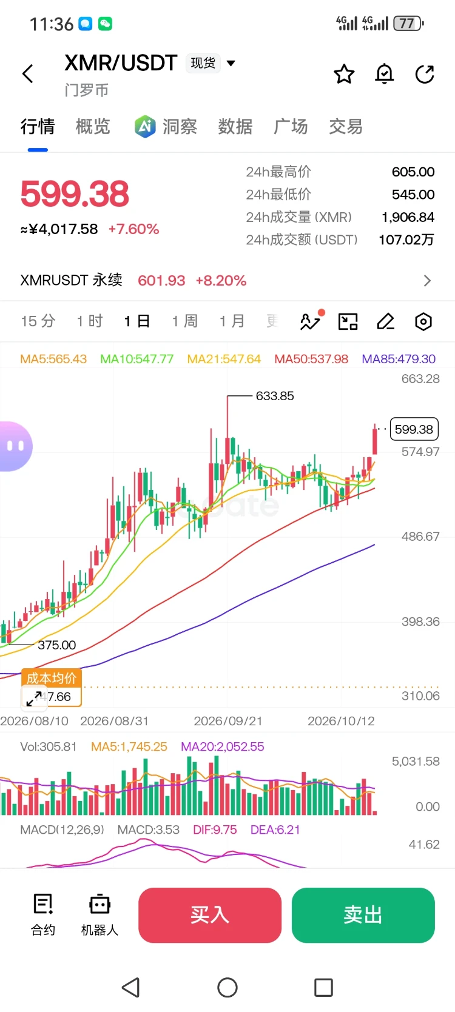This screenshot has height=1012, width=455.
Task: Tap MACD(12,26,9) indicator label
Action: point(62,830)
